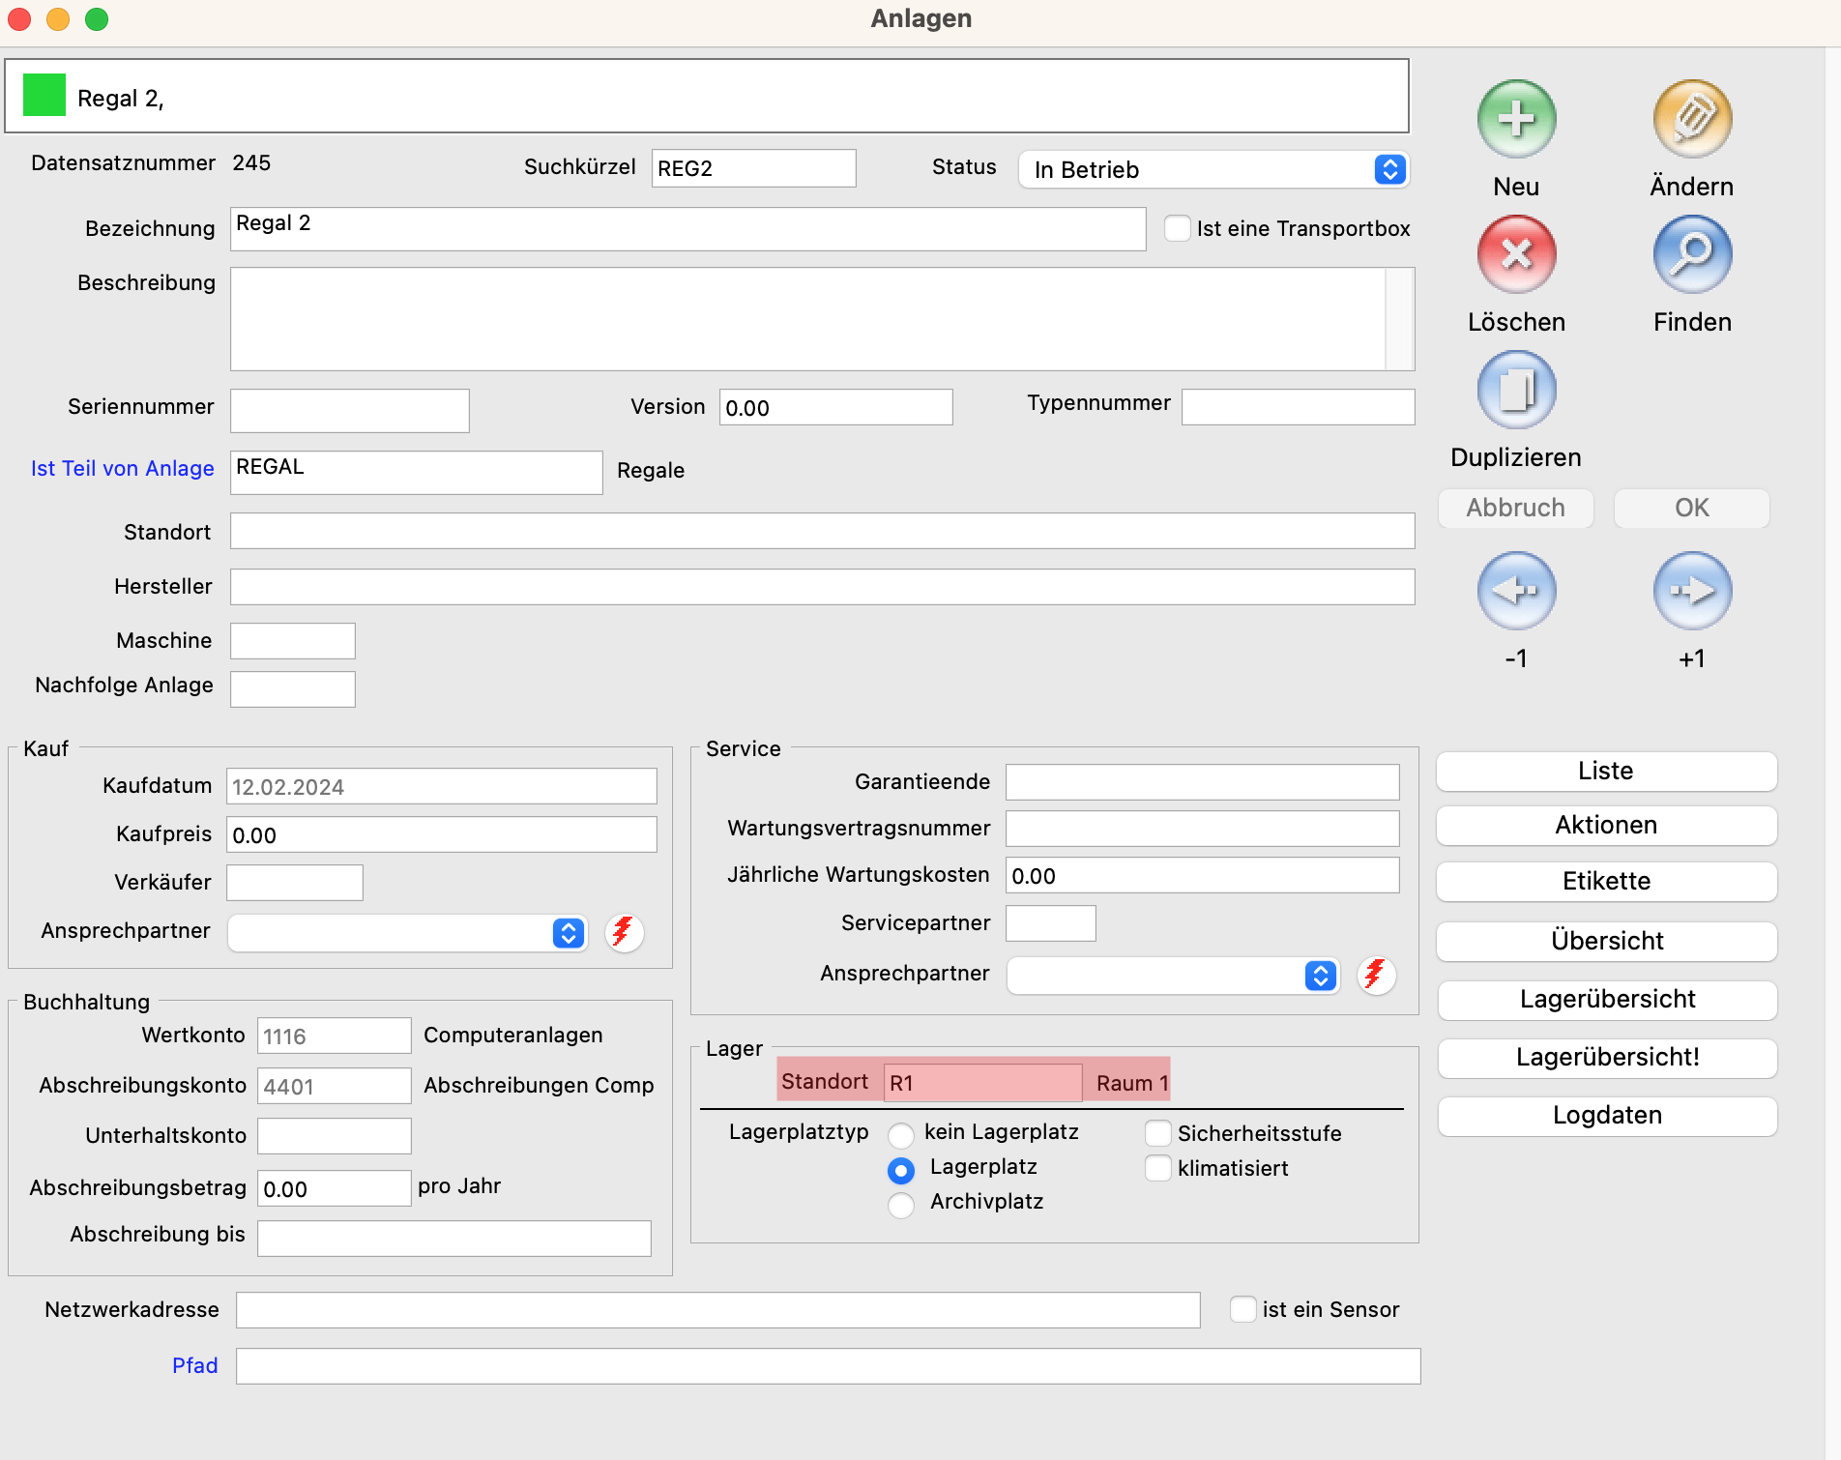
Task: Click lightning icon beside Kauf Ansprechpartner
Action: [x=624, y=933]
